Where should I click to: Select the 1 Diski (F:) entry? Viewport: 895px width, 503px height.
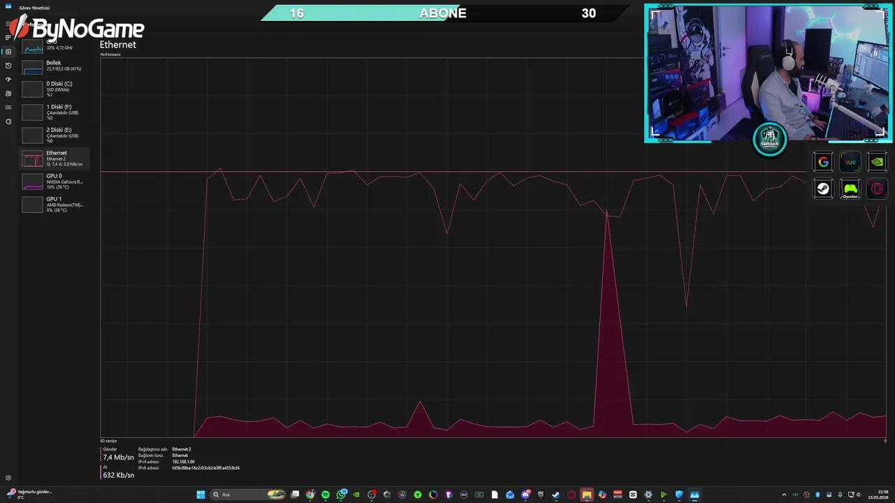[55, 112]
